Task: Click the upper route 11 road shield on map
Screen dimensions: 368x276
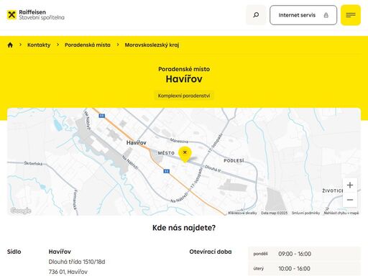Action: coord(102,116)
